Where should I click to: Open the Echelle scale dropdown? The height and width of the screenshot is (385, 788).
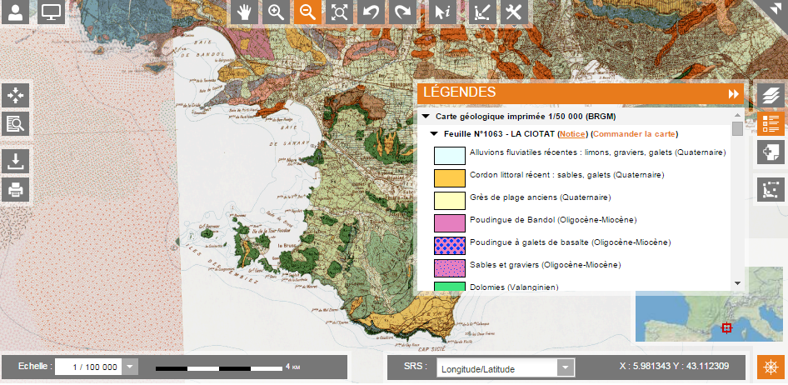tap(132, 367)
